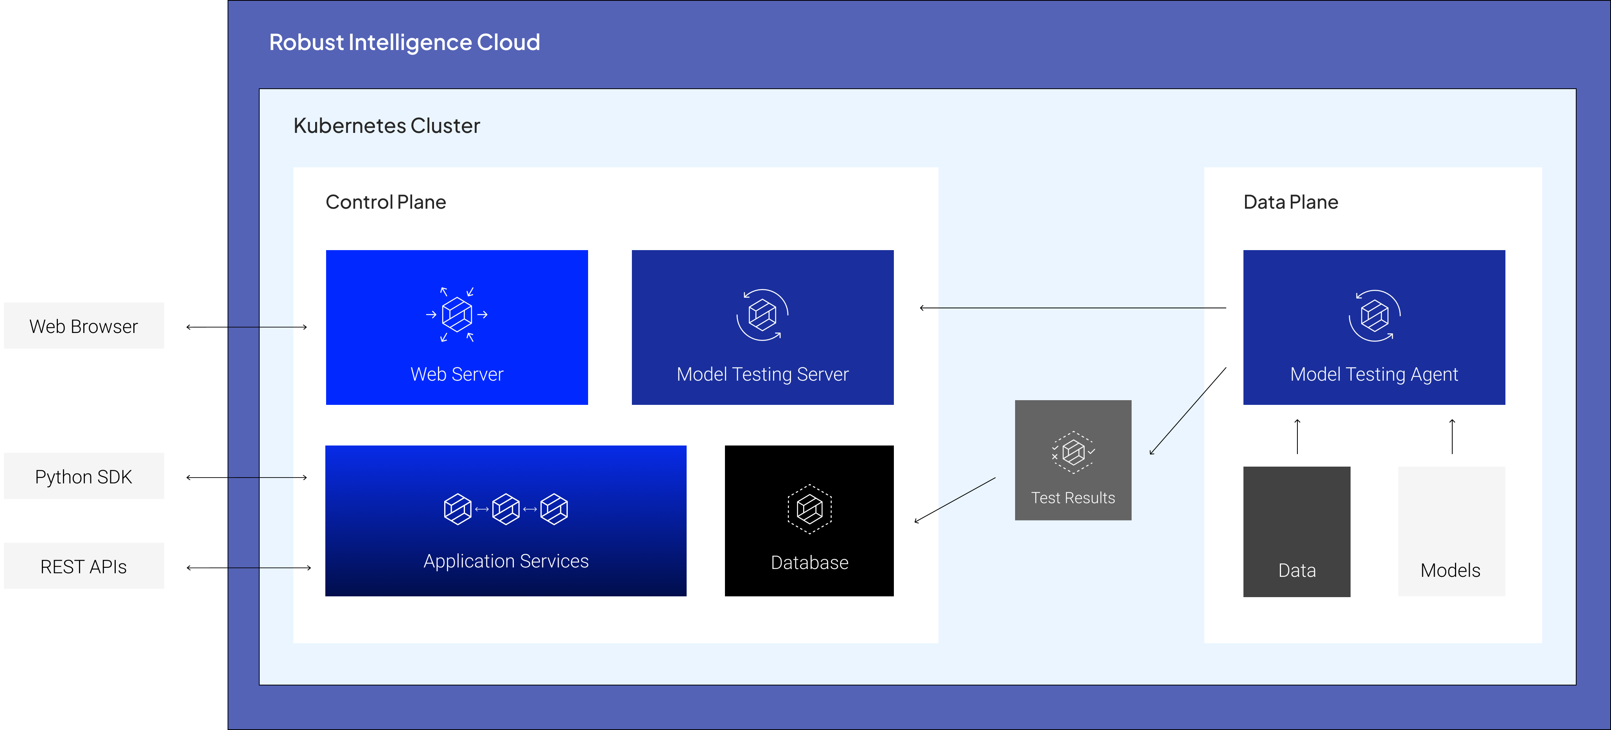Click the Data box in Data Plane
1611x730 pixels.
1297,531
